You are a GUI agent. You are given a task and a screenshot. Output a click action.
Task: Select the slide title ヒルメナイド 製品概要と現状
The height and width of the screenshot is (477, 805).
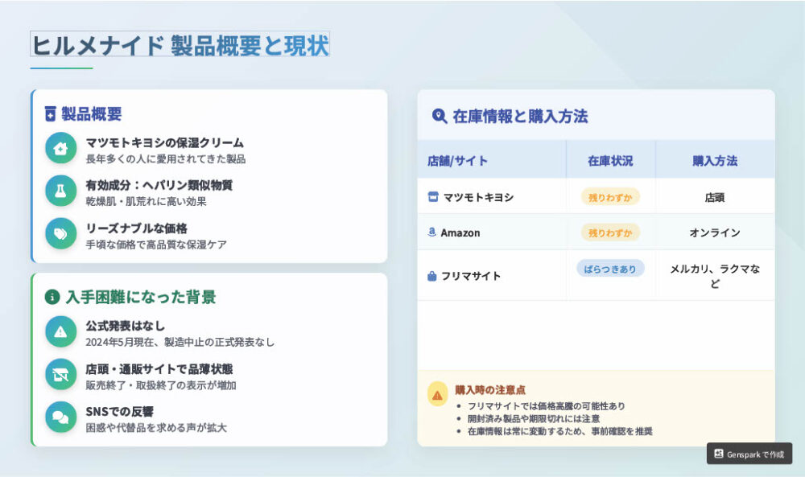point(180,45)
